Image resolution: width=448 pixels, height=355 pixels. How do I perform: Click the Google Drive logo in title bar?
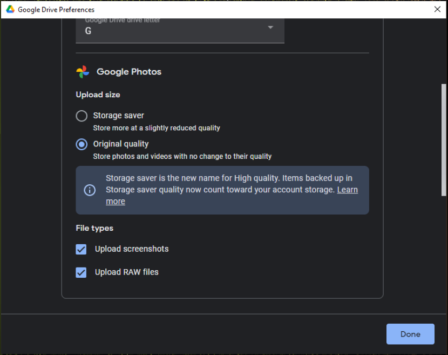click(10, 9)
